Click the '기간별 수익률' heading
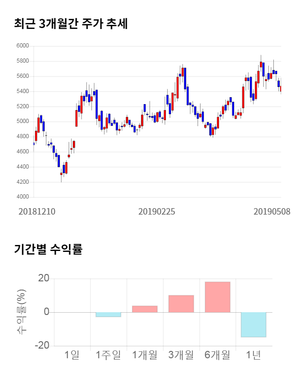The height and width of the screenshot is (373, 295). point(48,250)
